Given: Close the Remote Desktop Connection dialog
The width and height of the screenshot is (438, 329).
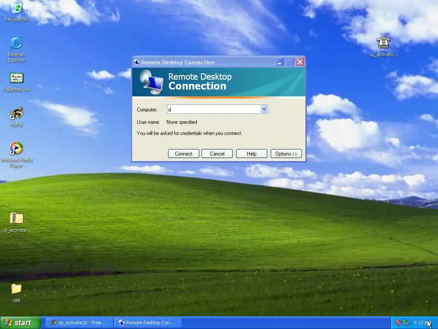Looking at the screenshot, I should [x=300, y=62].
